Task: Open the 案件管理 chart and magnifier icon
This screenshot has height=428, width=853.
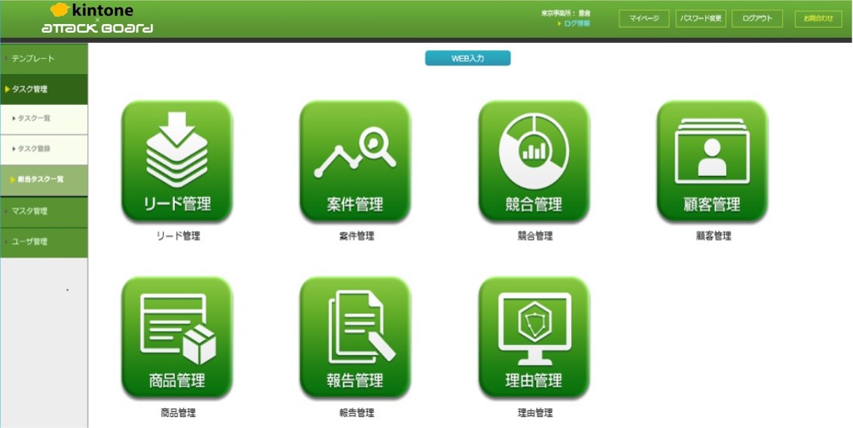Action: (355, 161)
